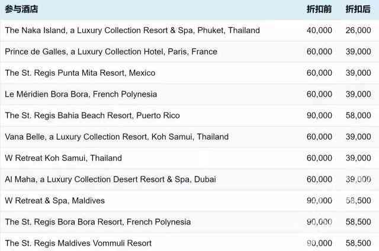The width and height of the screenshot is (379, 251).
Task: Click the 折扣后 column header
Action: [358, 9]
